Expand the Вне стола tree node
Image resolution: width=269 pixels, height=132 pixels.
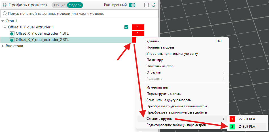coord(3,46)
